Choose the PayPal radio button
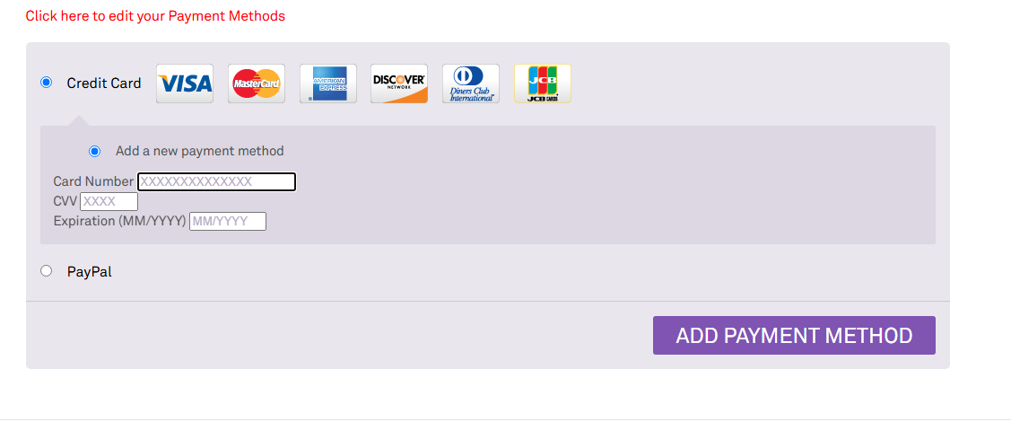The height and width of the screenshot is (422, 1011). pyautogui.click(x=46, y=271)
